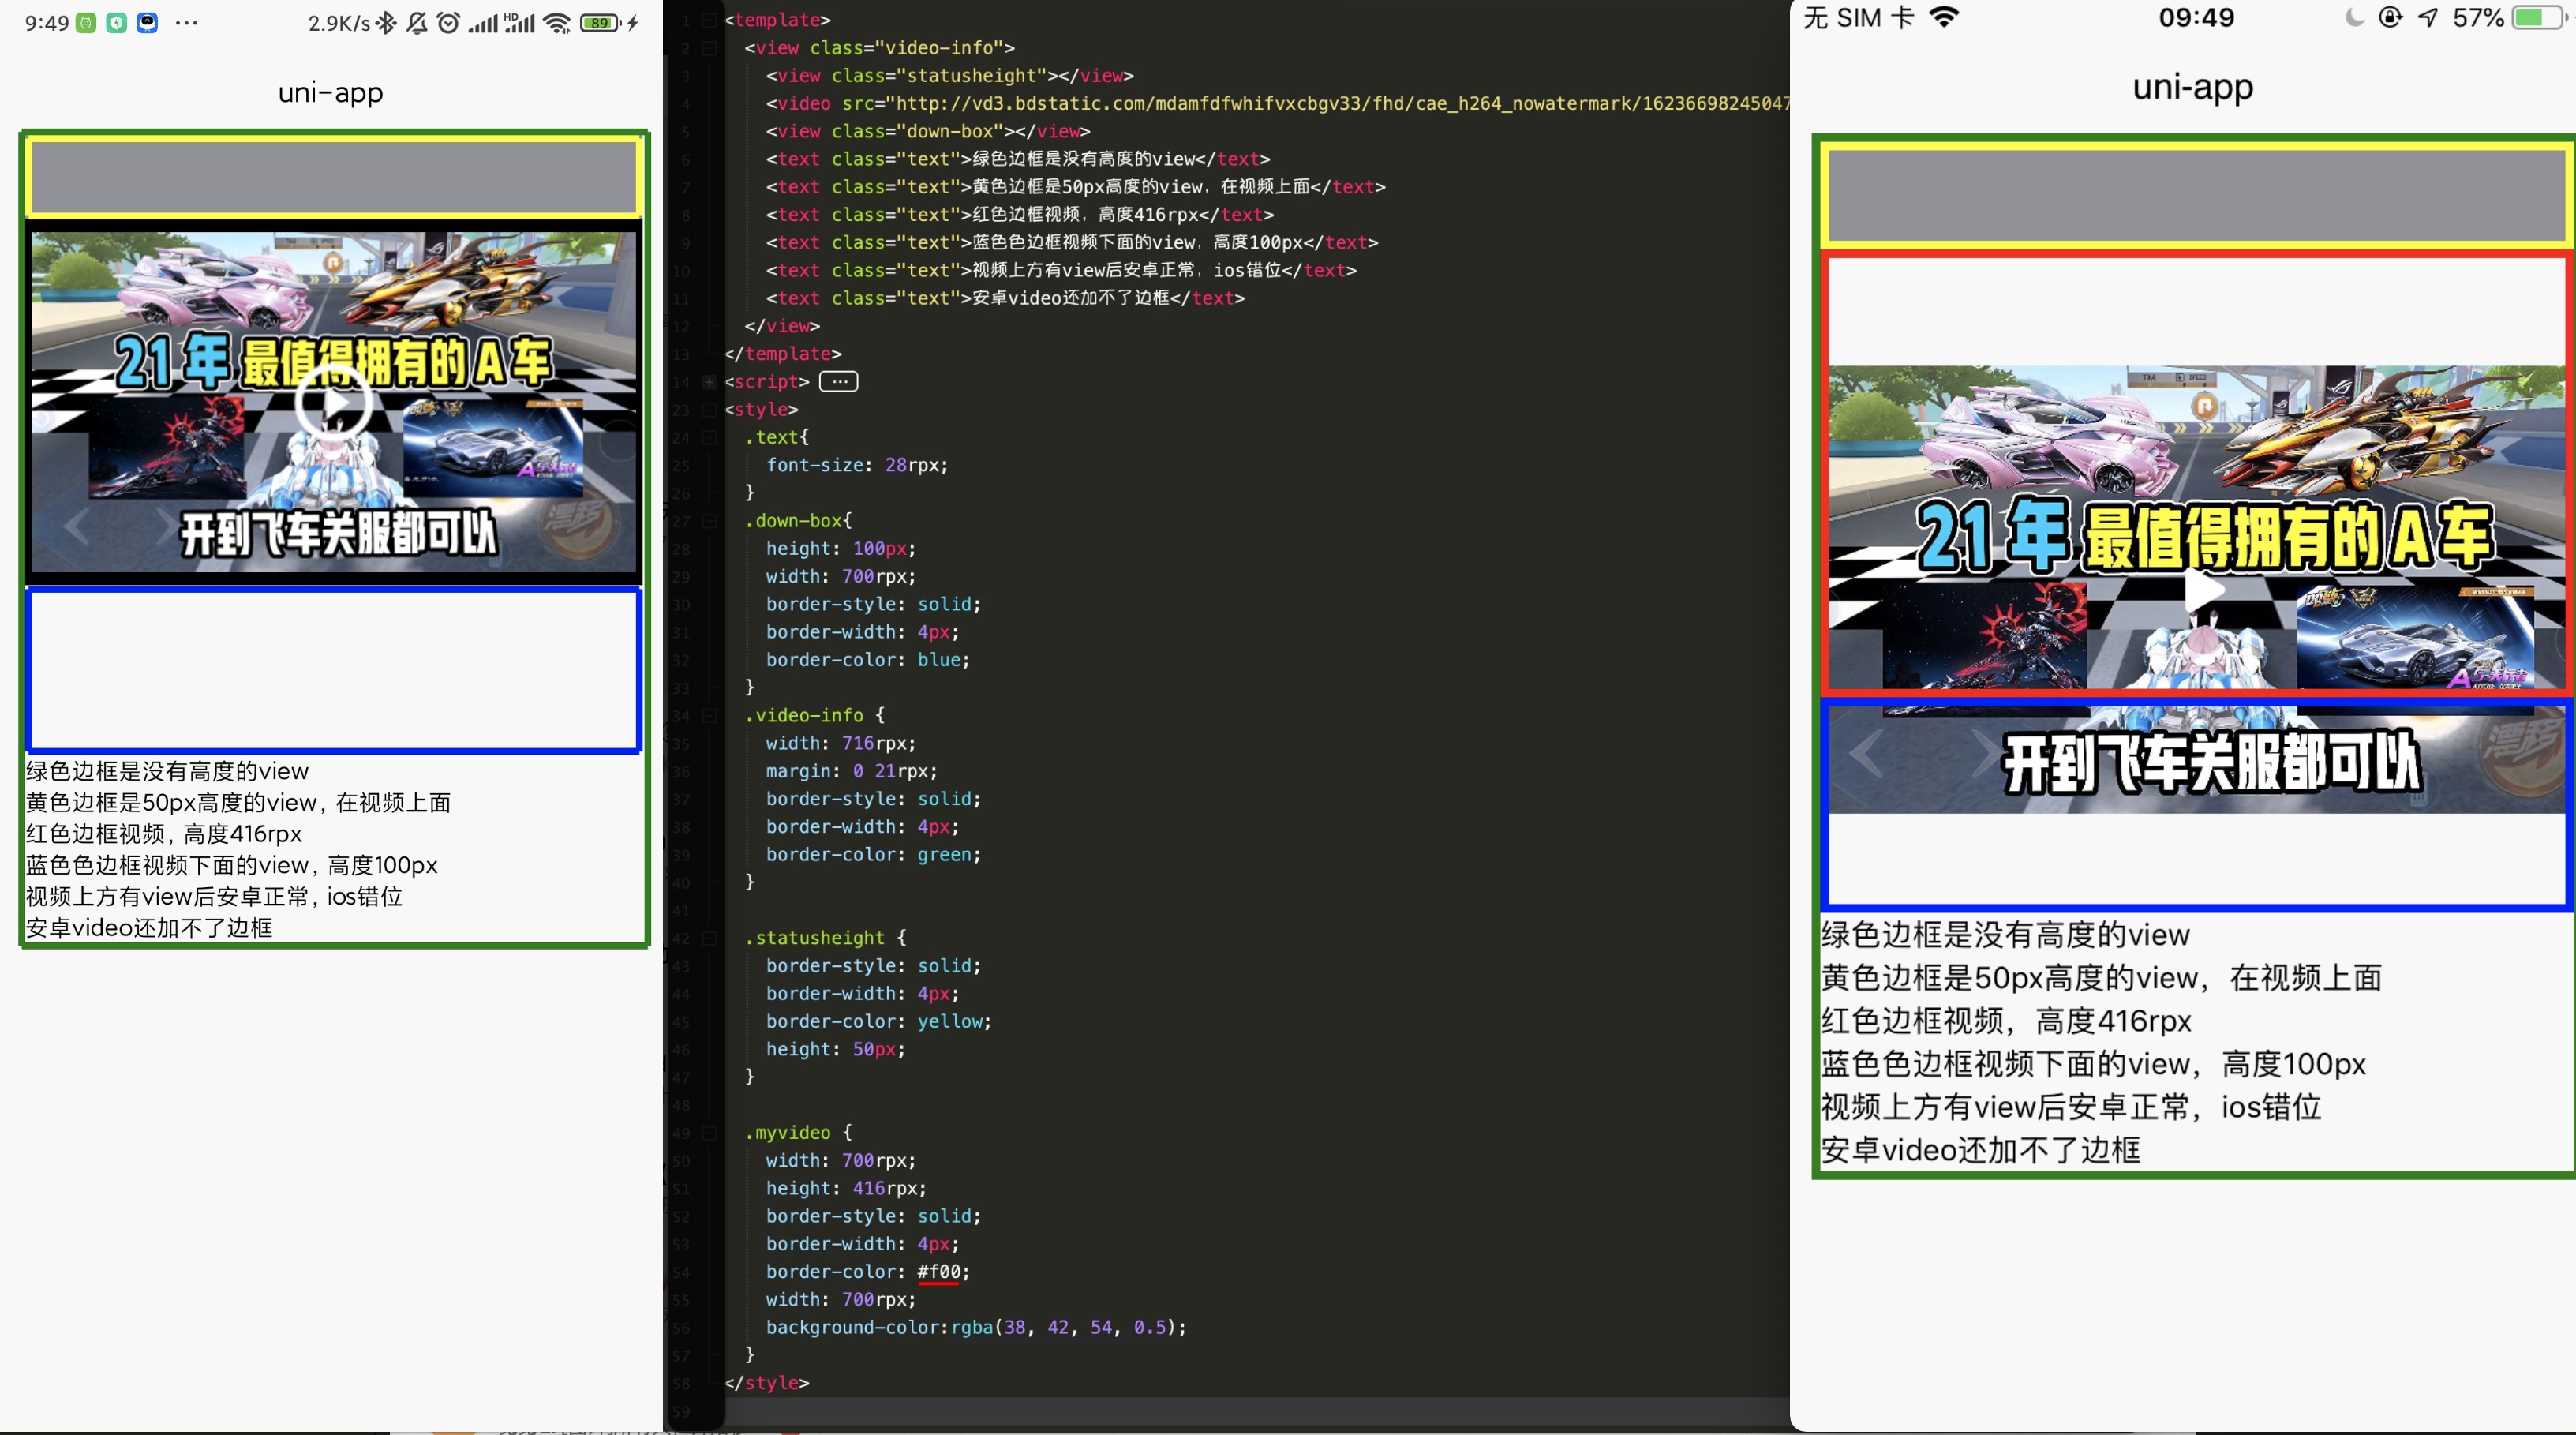Click Android status bar Bluetooth icon
This screenshot has width=2576, height=1435.
[x=386, y=23]
